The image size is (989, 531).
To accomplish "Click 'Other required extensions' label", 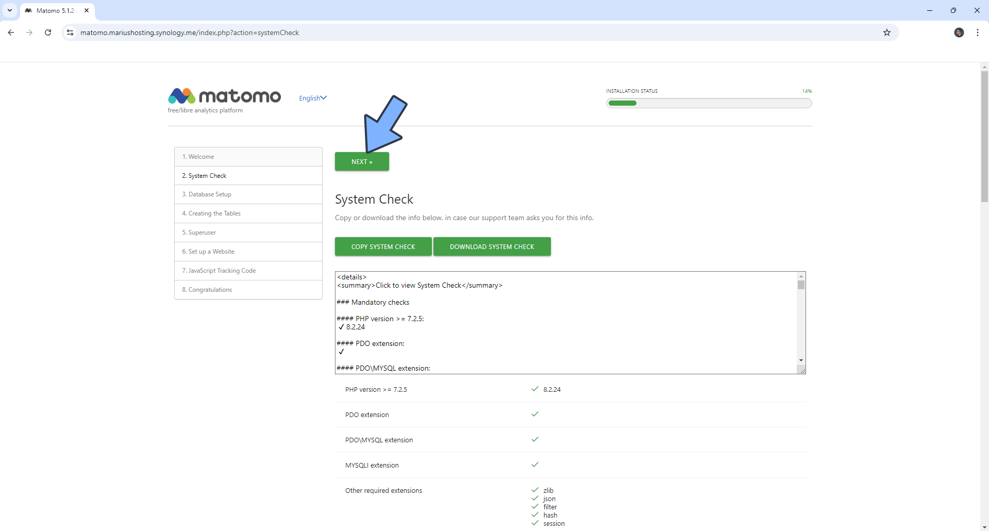I will (x=383, y=491).
